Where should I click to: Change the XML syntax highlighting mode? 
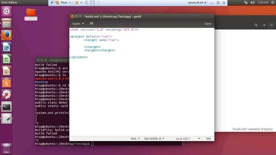point(135,139)
